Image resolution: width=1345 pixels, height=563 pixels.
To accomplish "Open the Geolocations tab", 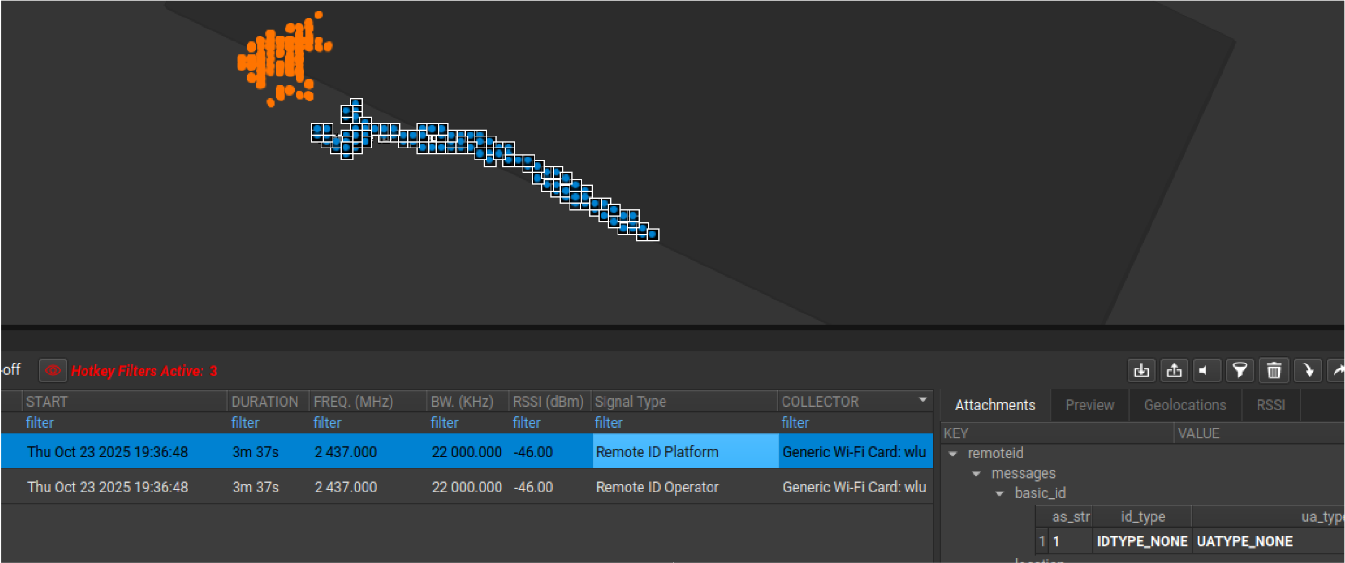I will tap(1185, 405).
